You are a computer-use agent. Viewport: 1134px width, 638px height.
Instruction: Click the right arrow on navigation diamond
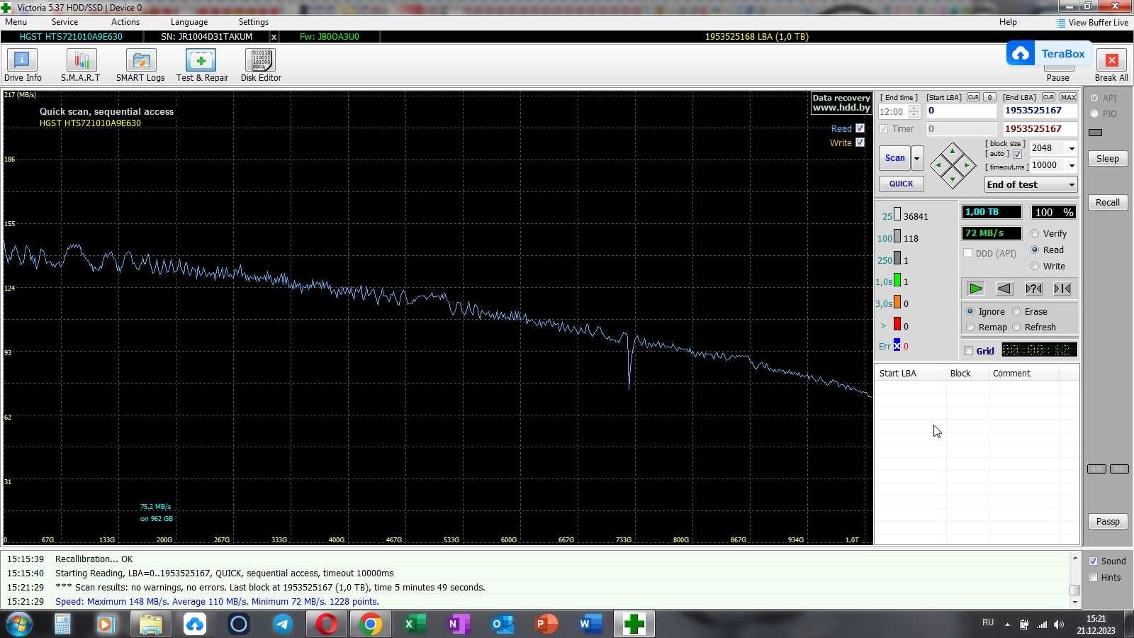click(967, 165)
